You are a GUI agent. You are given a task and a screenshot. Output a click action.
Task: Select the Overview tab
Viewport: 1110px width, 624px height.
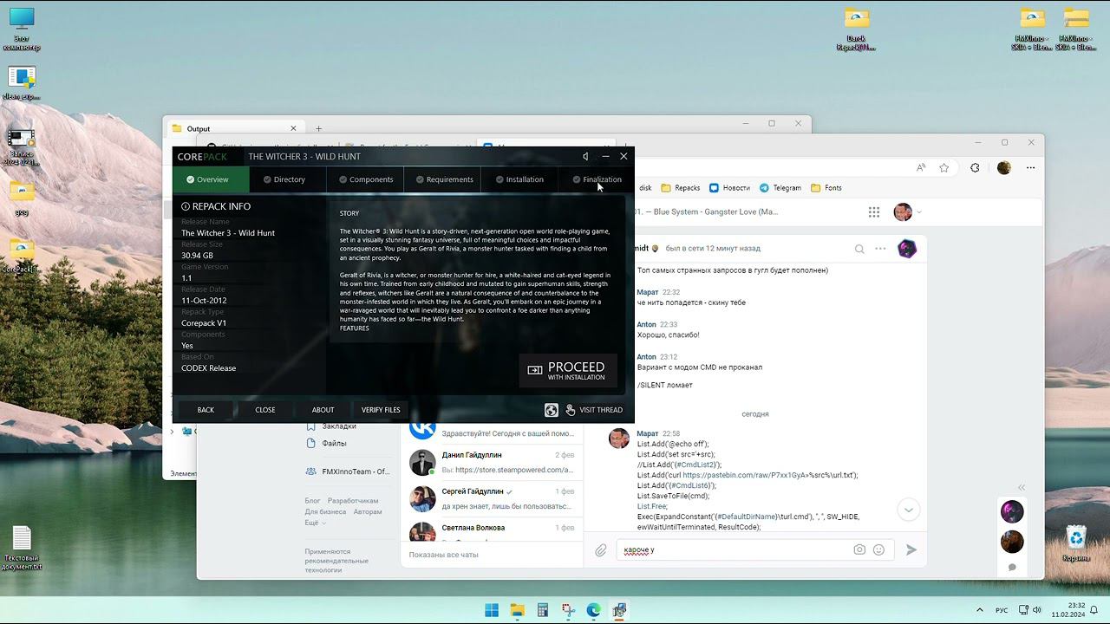click(x=212, y=179)
